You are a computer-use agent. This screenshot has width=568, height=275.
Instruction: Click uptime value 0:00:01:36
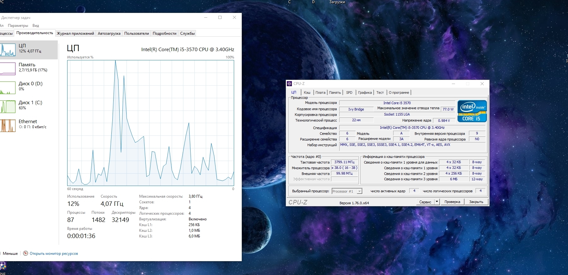tap(81, 236)
